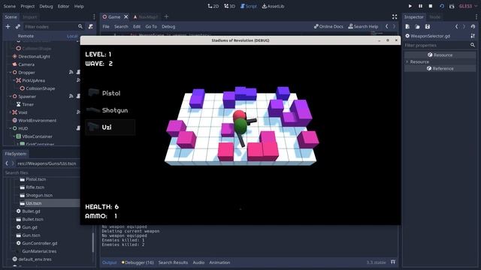The image size is (481, 270).
Task: Select the Spawner node
Action: (x=27, y=96)
